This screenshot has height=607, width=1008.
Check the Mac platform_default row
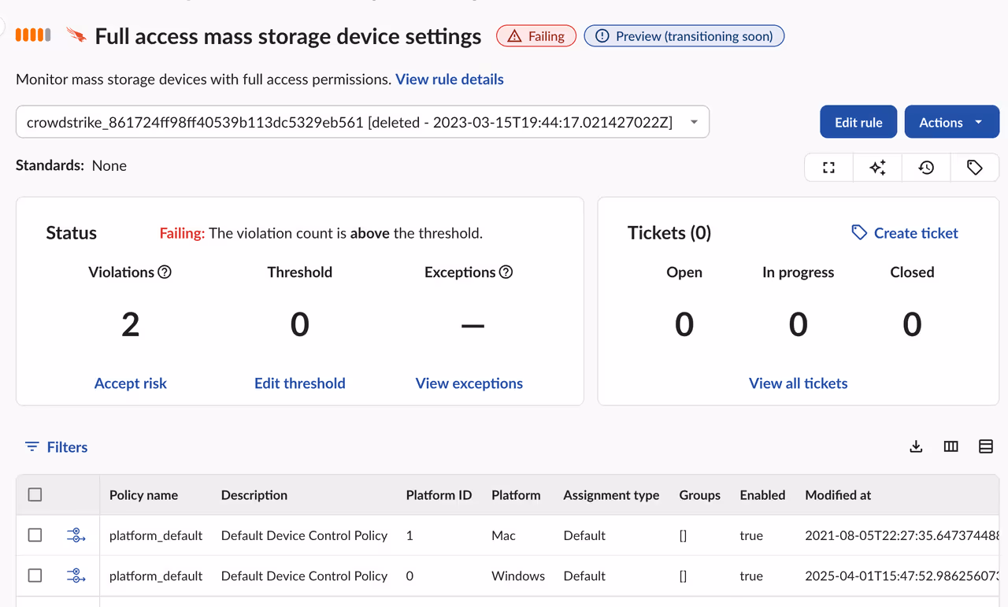coord(35,535)
